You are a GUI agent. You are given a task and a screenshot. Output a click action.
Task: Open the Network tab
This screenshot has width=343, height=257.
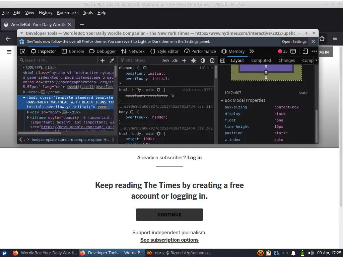point(133,51)
